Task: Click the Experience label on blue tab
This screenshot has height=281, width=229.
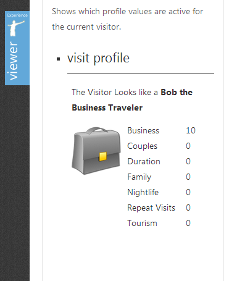Action: 17,15
